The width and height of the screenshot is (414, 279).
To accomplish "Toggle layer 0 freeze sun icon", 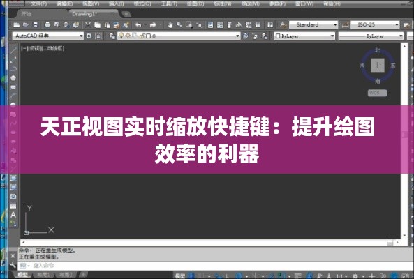I will (128, 36).
